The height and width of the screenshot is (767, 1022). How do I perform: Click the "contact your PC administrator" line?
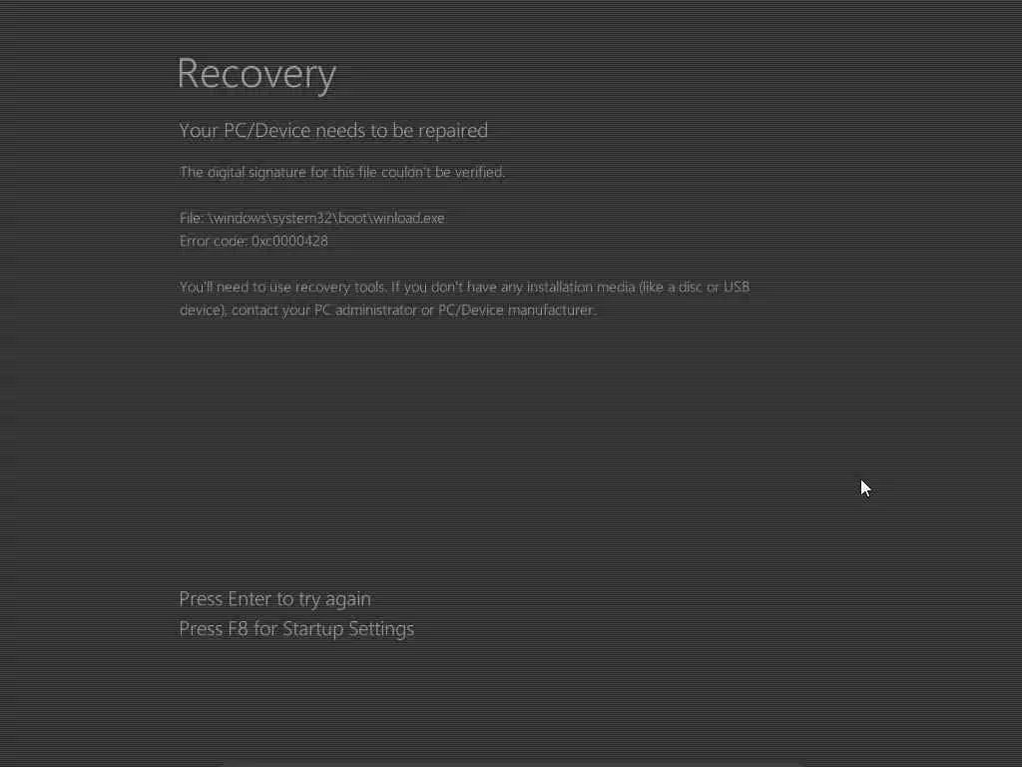(388, 310)
